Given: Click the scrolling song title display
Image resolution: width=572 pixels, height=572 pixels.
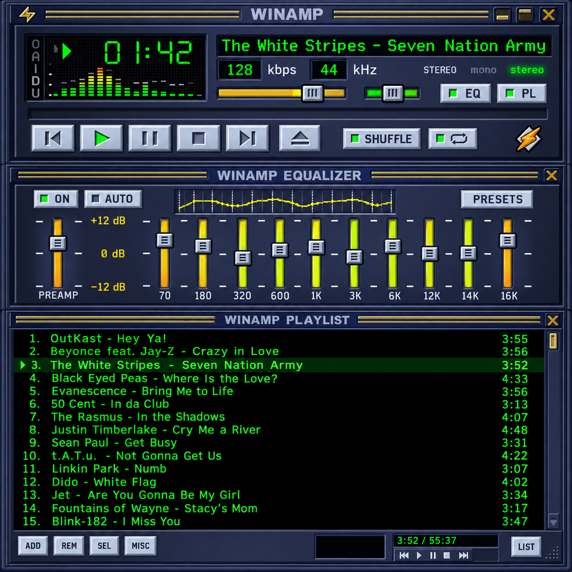Looking at the screenshot, I should click(x=384, y=46).
